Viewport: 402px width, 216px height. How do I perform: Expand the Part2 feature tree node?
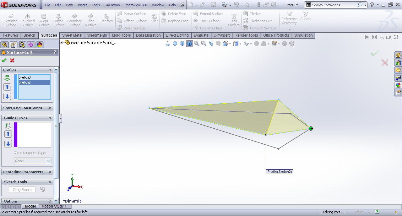[62, 43]
